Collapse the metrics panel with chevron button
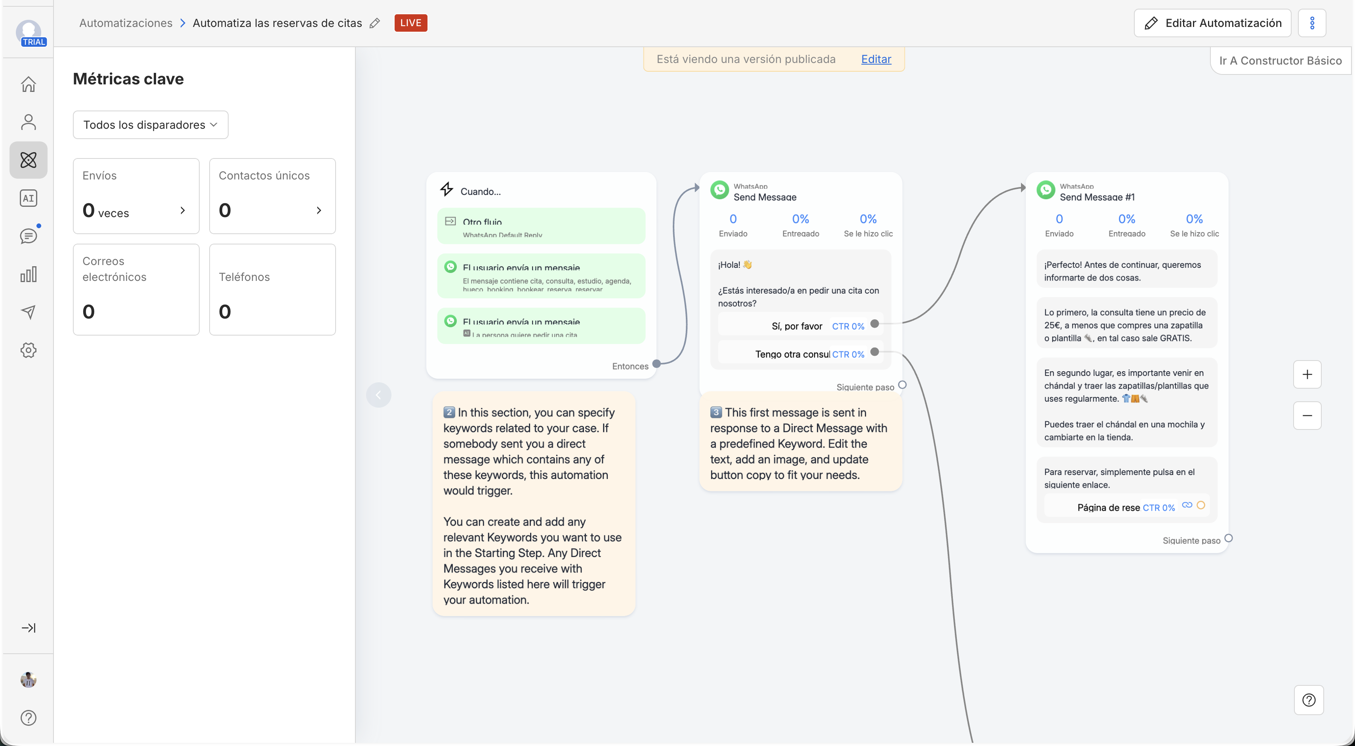Image resolution: width=1355 pixels, height=746 pixels. 379,395
